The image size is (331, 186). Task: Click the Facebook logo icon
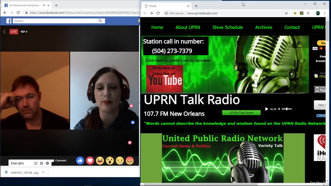pyautogui.click(x=9, y=21)
